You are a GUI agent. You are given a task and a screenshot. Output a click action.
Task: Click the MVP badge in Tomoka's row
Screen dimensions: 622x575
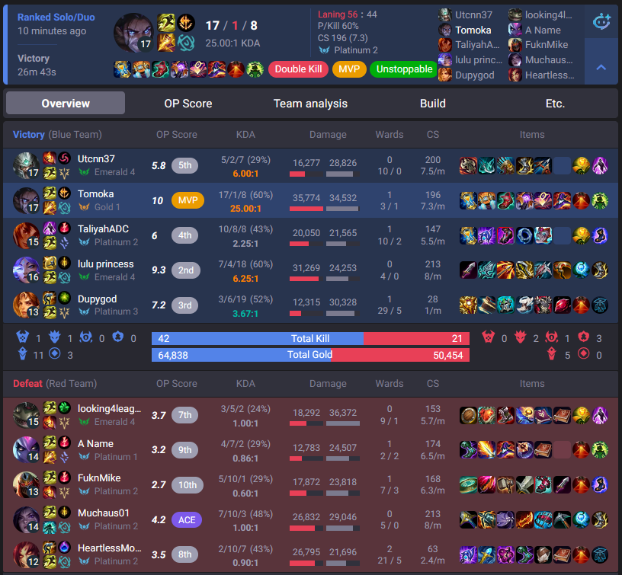pyautogui.click(x=188, y=200)
